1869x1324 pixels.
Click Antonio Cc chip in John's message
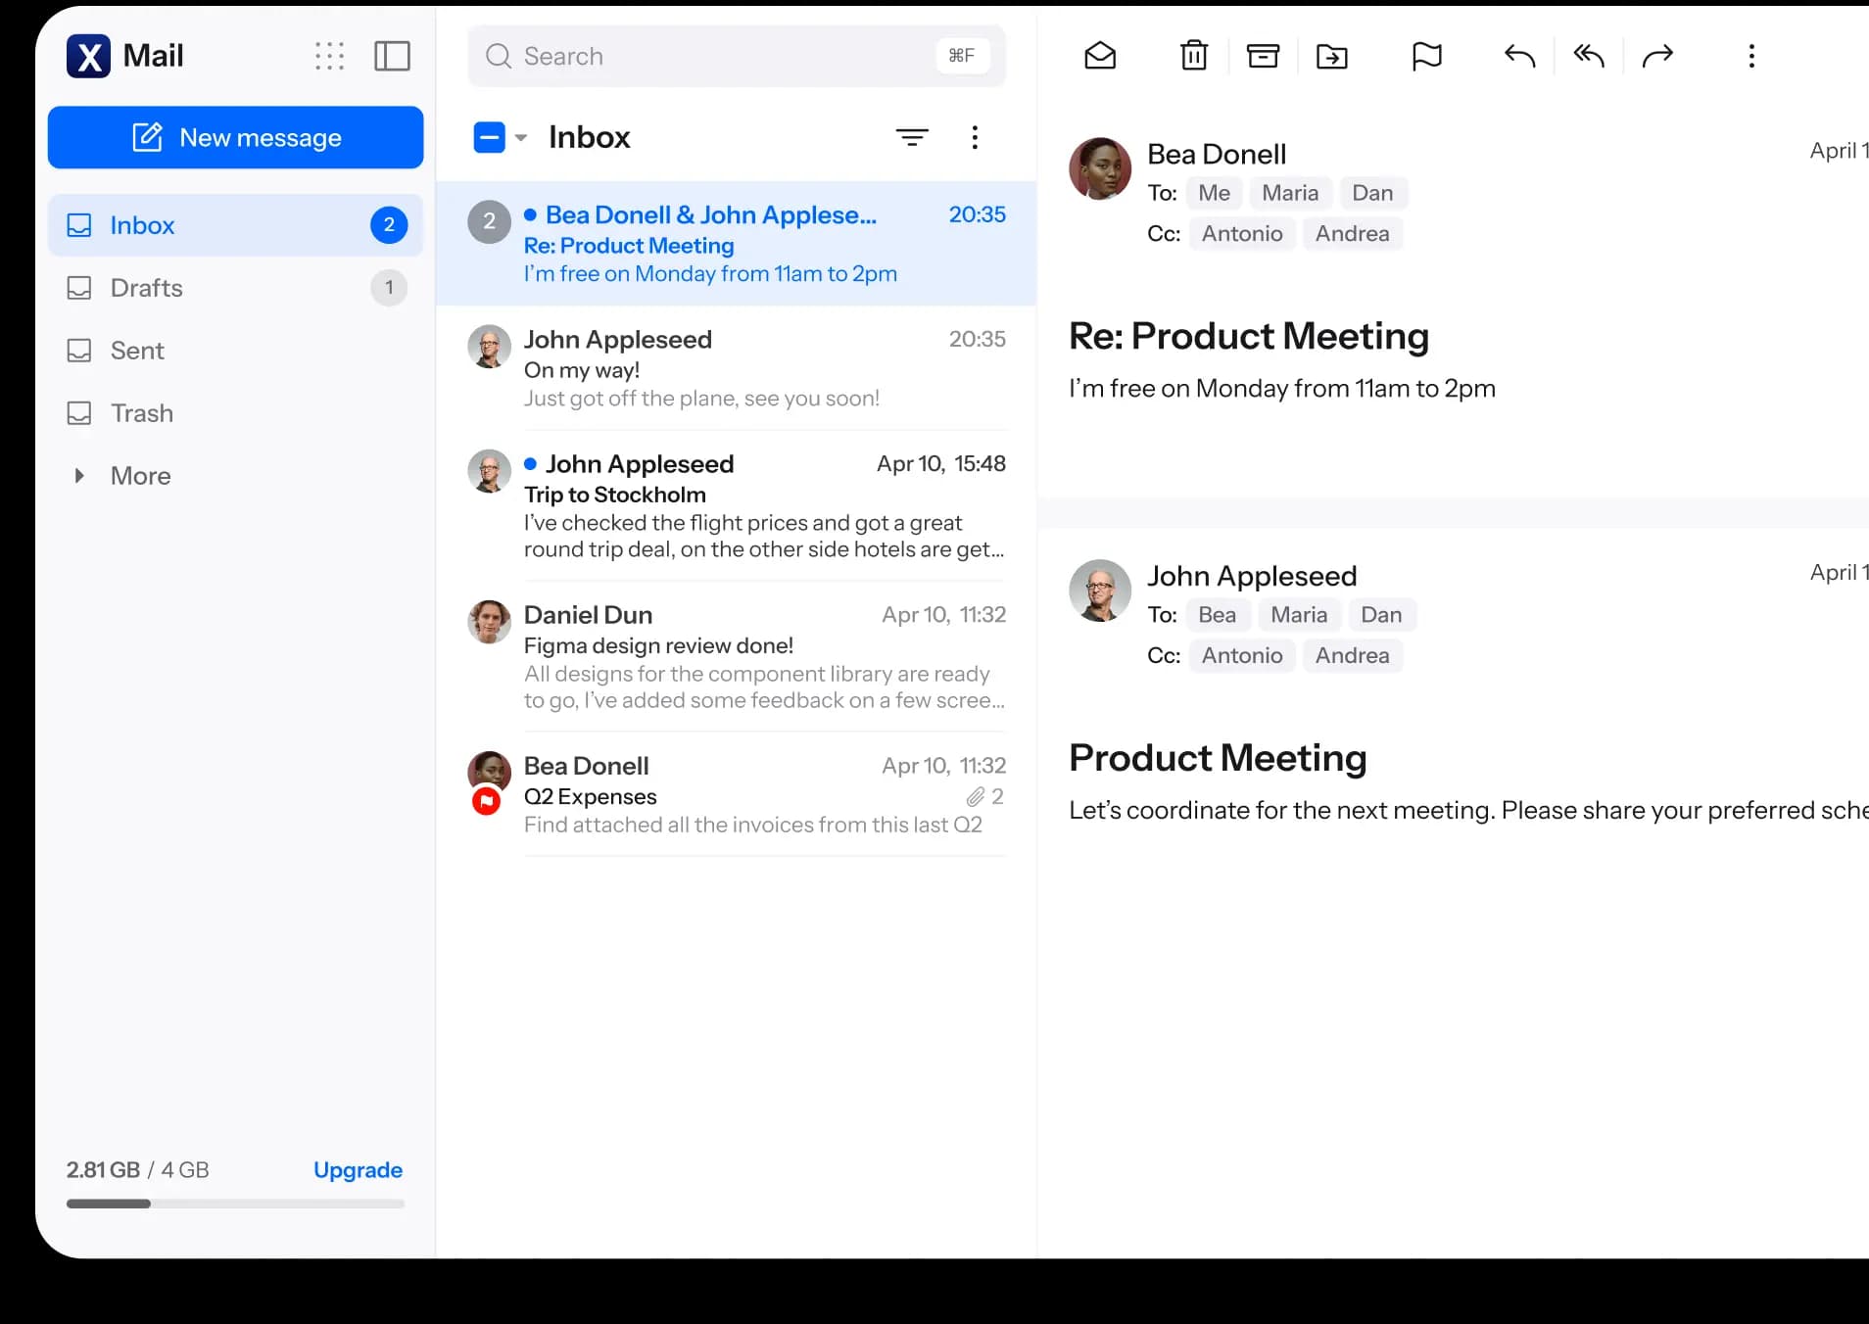[1242, 655]
